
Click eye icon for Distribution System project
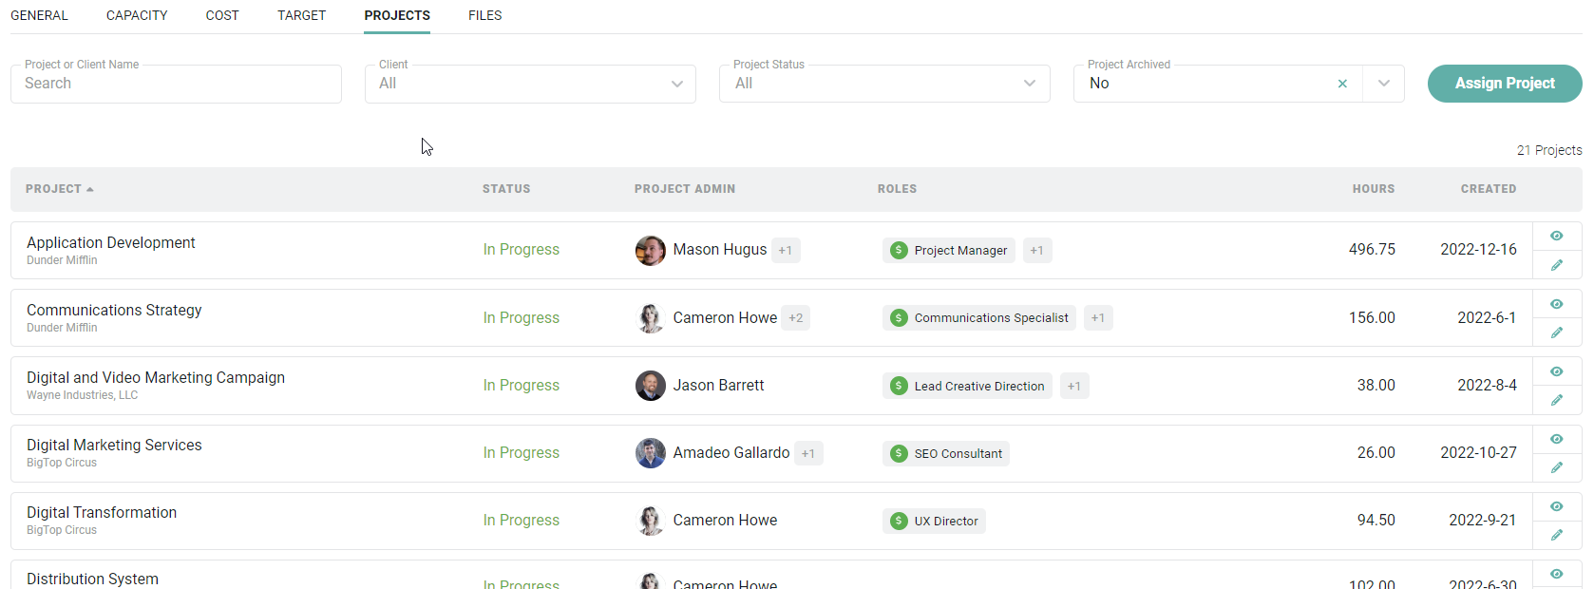coord(1556,574)
